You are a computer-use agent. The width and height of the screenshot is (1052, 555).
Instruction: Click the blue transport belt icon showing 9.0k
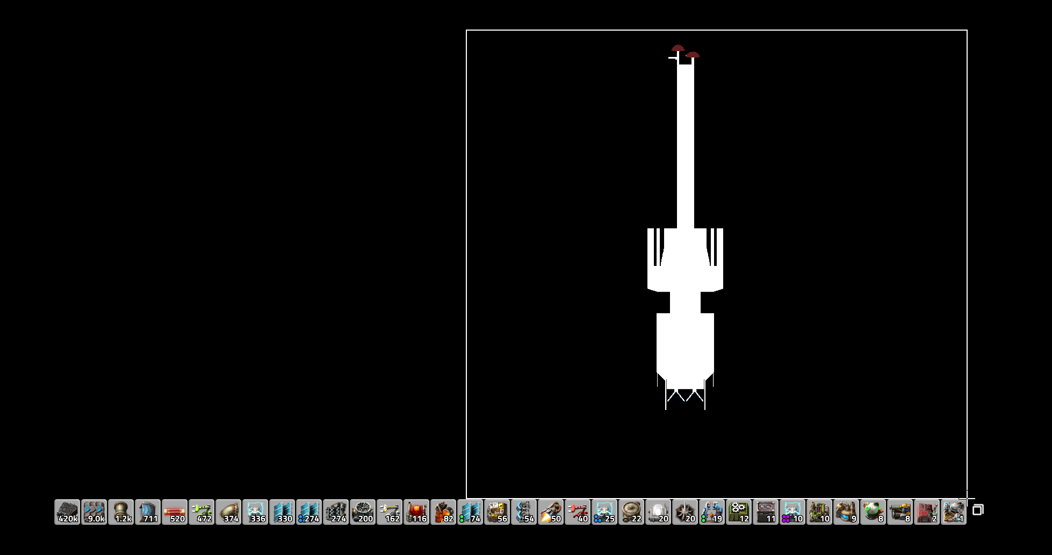tap(94, 512)
